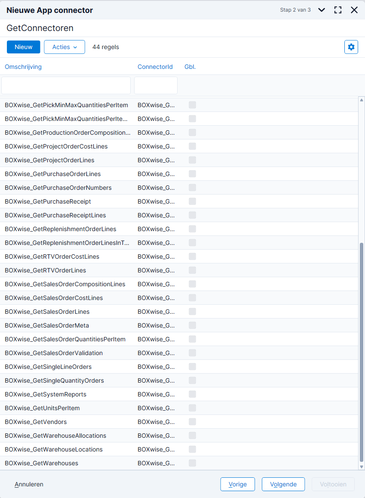Select row BOXwise_GetPurchaseOrderNumbers
Viewport: 365px width, 498px height.
pos(179,188)
